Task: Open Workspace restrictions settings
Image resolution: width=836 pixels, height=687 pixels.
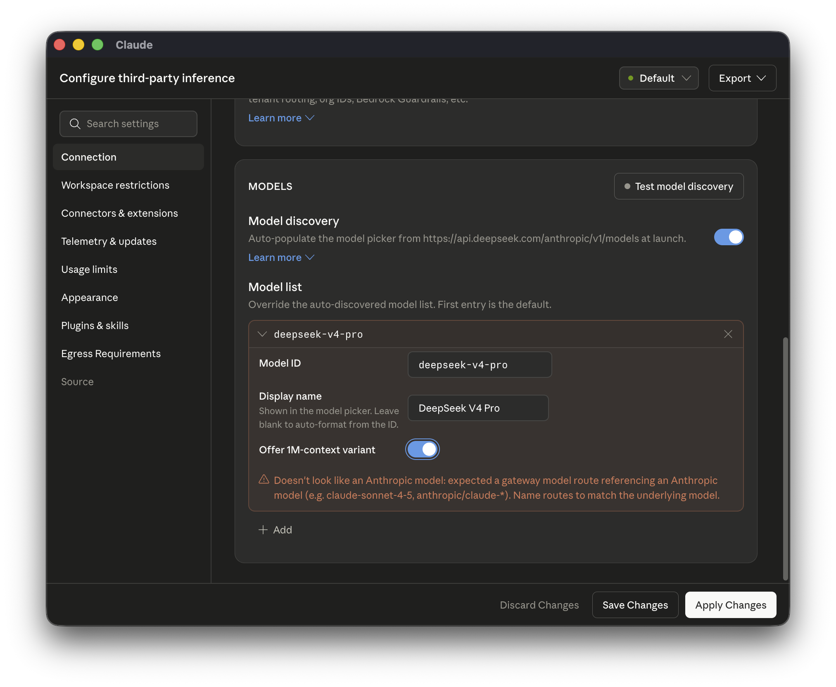Action: [128, 185]
